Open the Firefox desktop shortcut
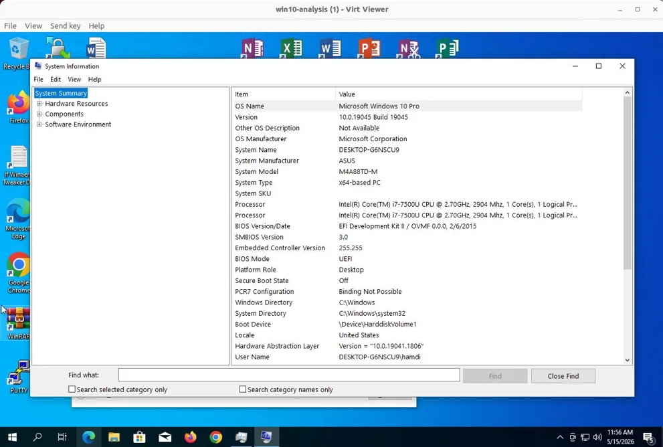The width and height of the screenshot is (663, 447). 18,106
